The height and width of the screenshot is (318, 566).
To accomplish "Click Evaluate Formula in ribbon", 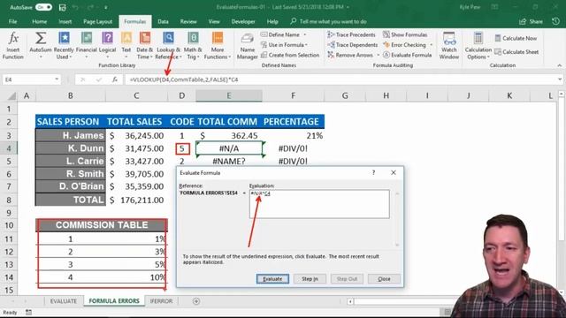I will (x=407, y=55).
